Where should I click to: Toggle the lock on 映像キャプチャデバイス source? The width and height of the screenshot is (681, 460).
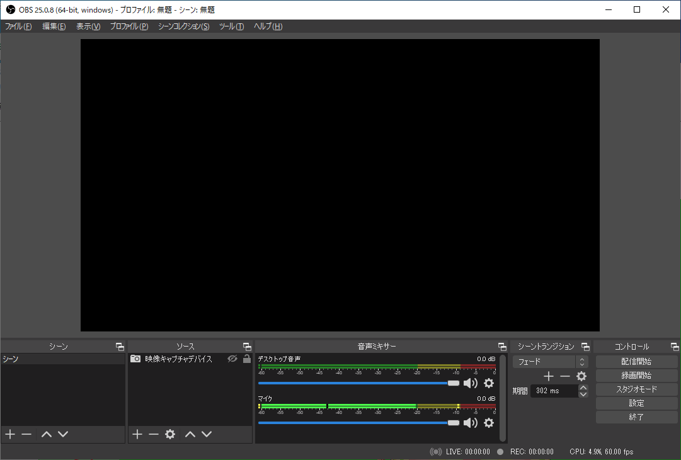pos(247,359)
